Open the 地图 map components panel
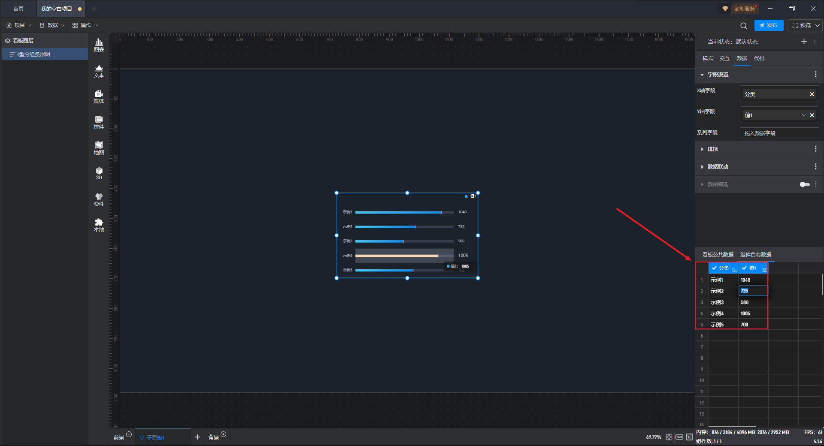Screen dimensions: 824x446 coord(99,148)
